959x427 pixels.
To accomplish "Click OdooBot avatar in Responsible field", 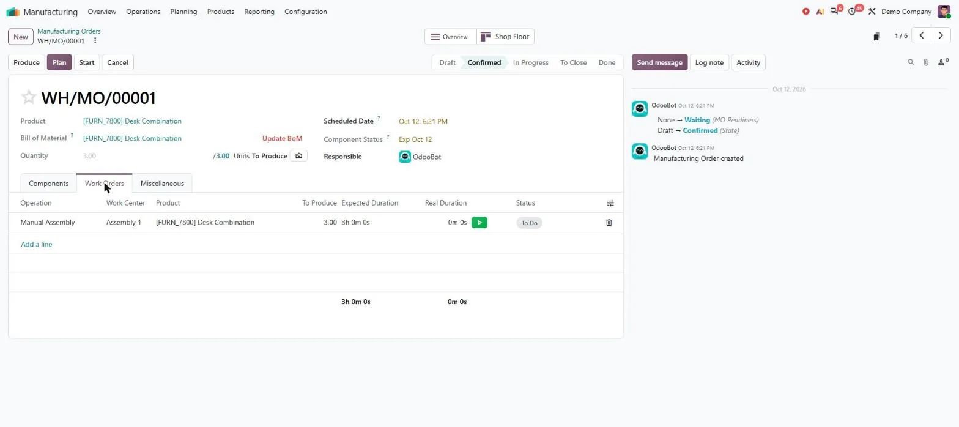I will pyautogui.click(x=405, y=157).
